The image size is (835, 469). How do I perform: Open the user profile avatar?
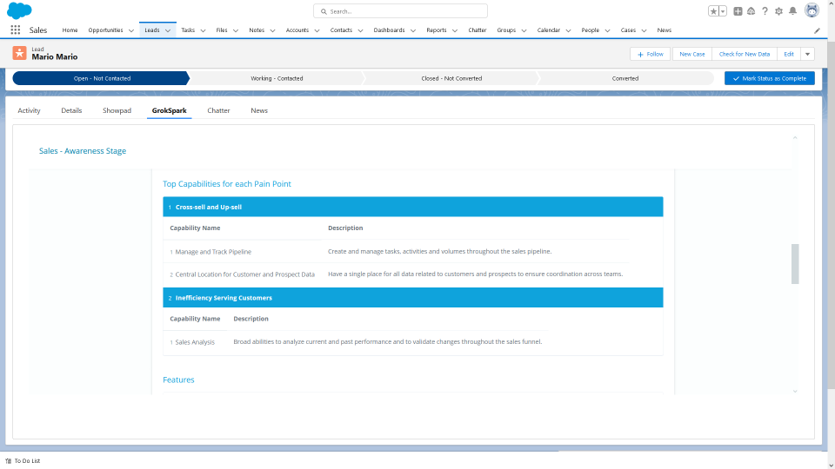[x=812, y=10]
